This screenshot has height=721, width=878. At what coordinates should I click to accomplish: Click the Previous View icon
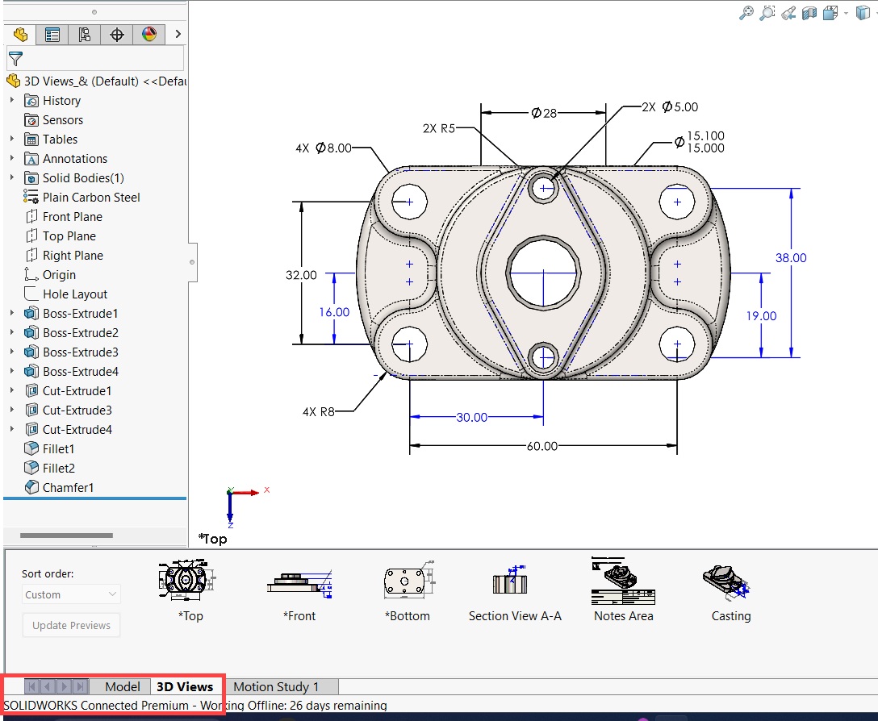pyautogui.click(x=788, y=13)
